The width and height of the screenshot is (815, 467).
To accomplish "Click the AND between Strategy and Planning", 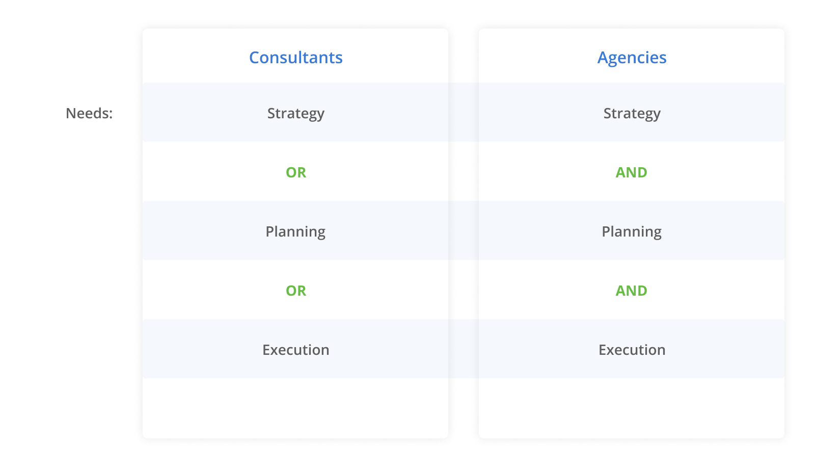I will click(631, 172).
